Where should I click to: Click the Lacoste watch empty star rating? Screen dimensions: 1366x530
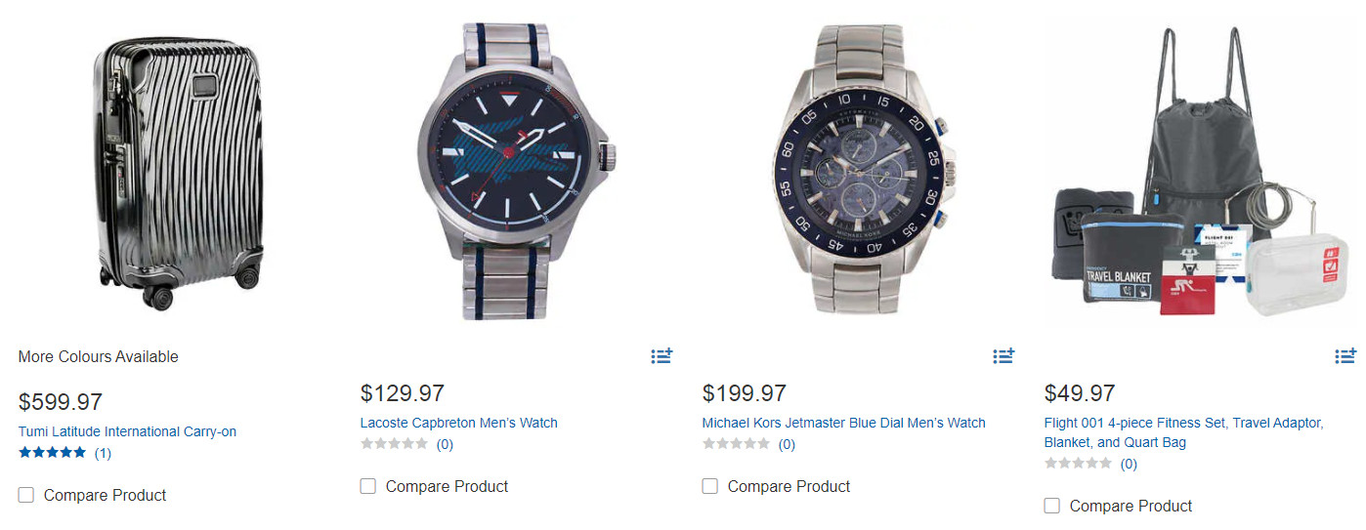[x=395, y=444]
